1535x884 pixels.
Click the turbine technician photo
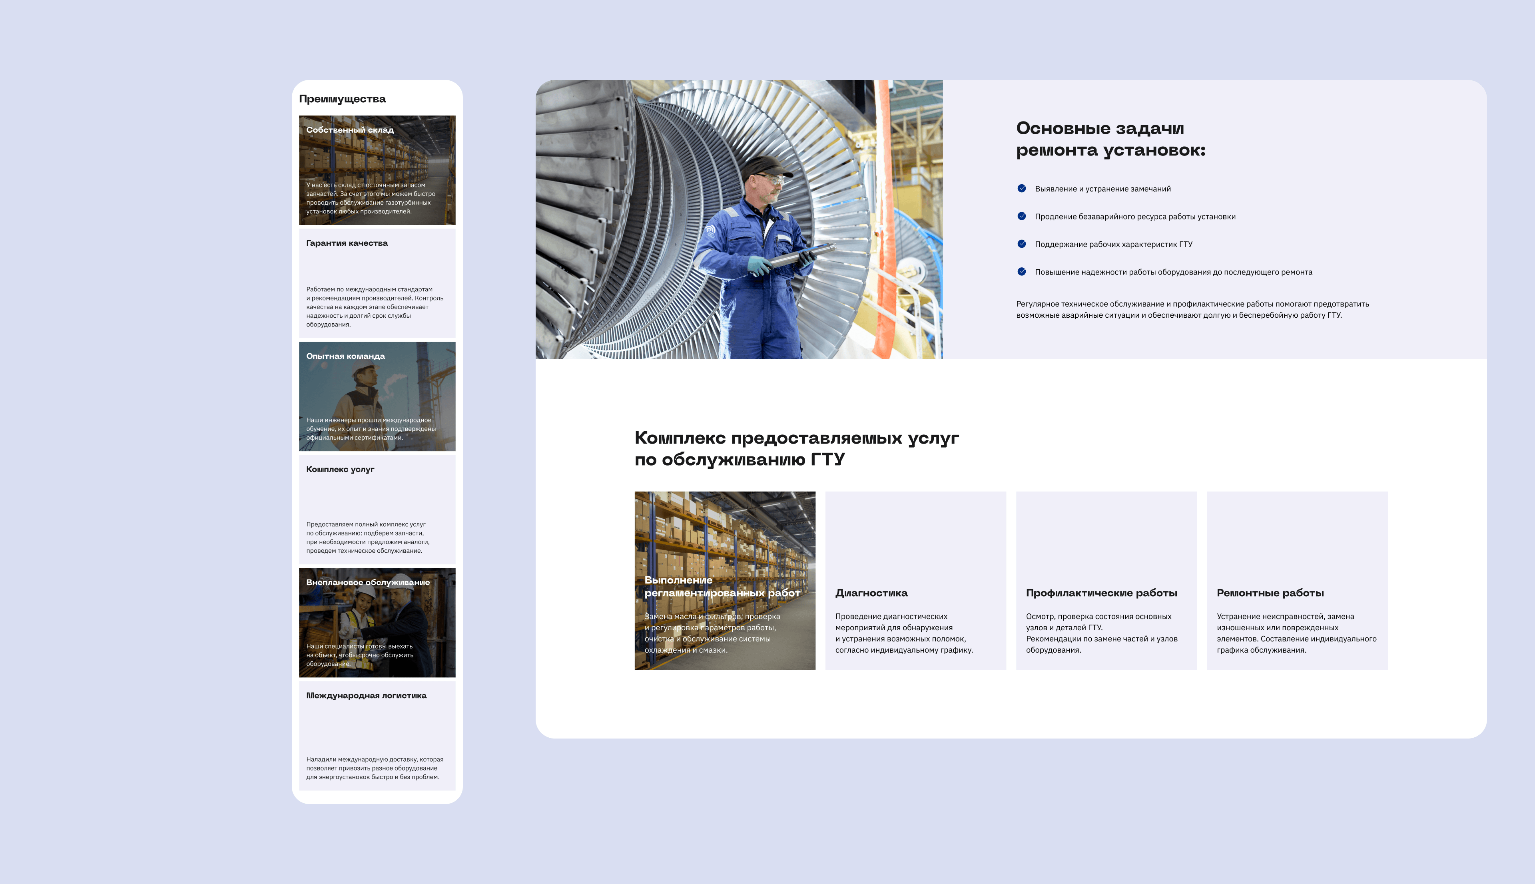739,219
